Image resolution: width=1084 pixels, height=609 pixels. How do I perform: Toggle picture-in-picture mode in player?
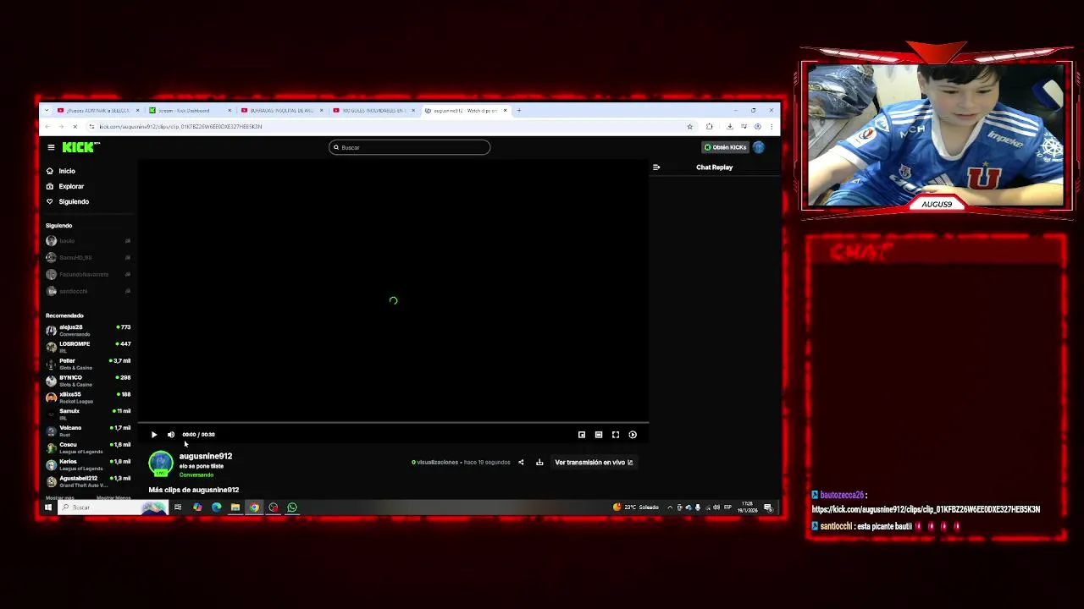point(582,435)
